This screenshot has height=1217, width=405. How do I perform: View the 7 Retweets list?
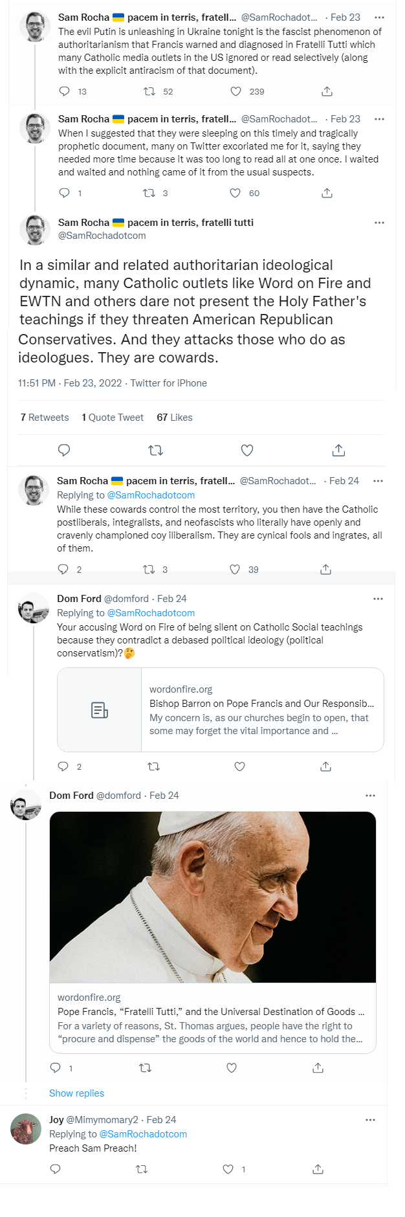(45, 418)
